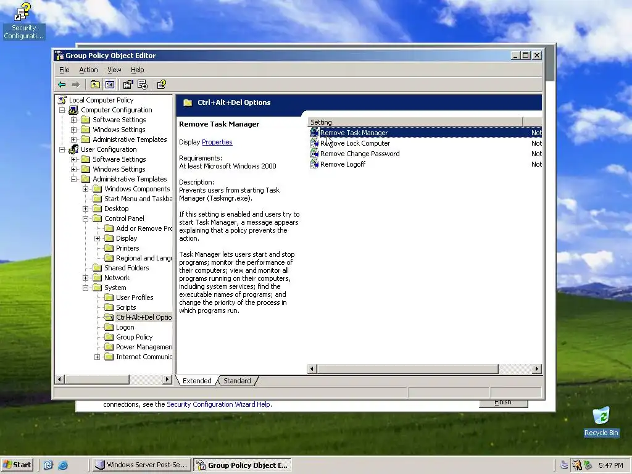Open the Properties link for Remove Task Manager
Screen dimensions: 632x474
coord(217,143)
